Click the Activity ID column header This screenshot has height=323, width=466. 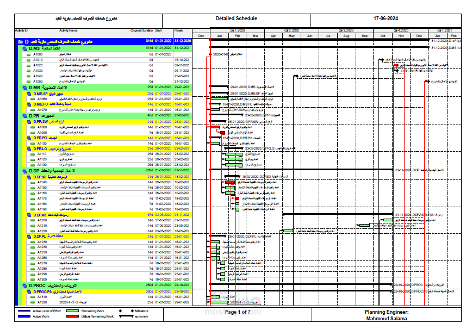click(21, 30)
